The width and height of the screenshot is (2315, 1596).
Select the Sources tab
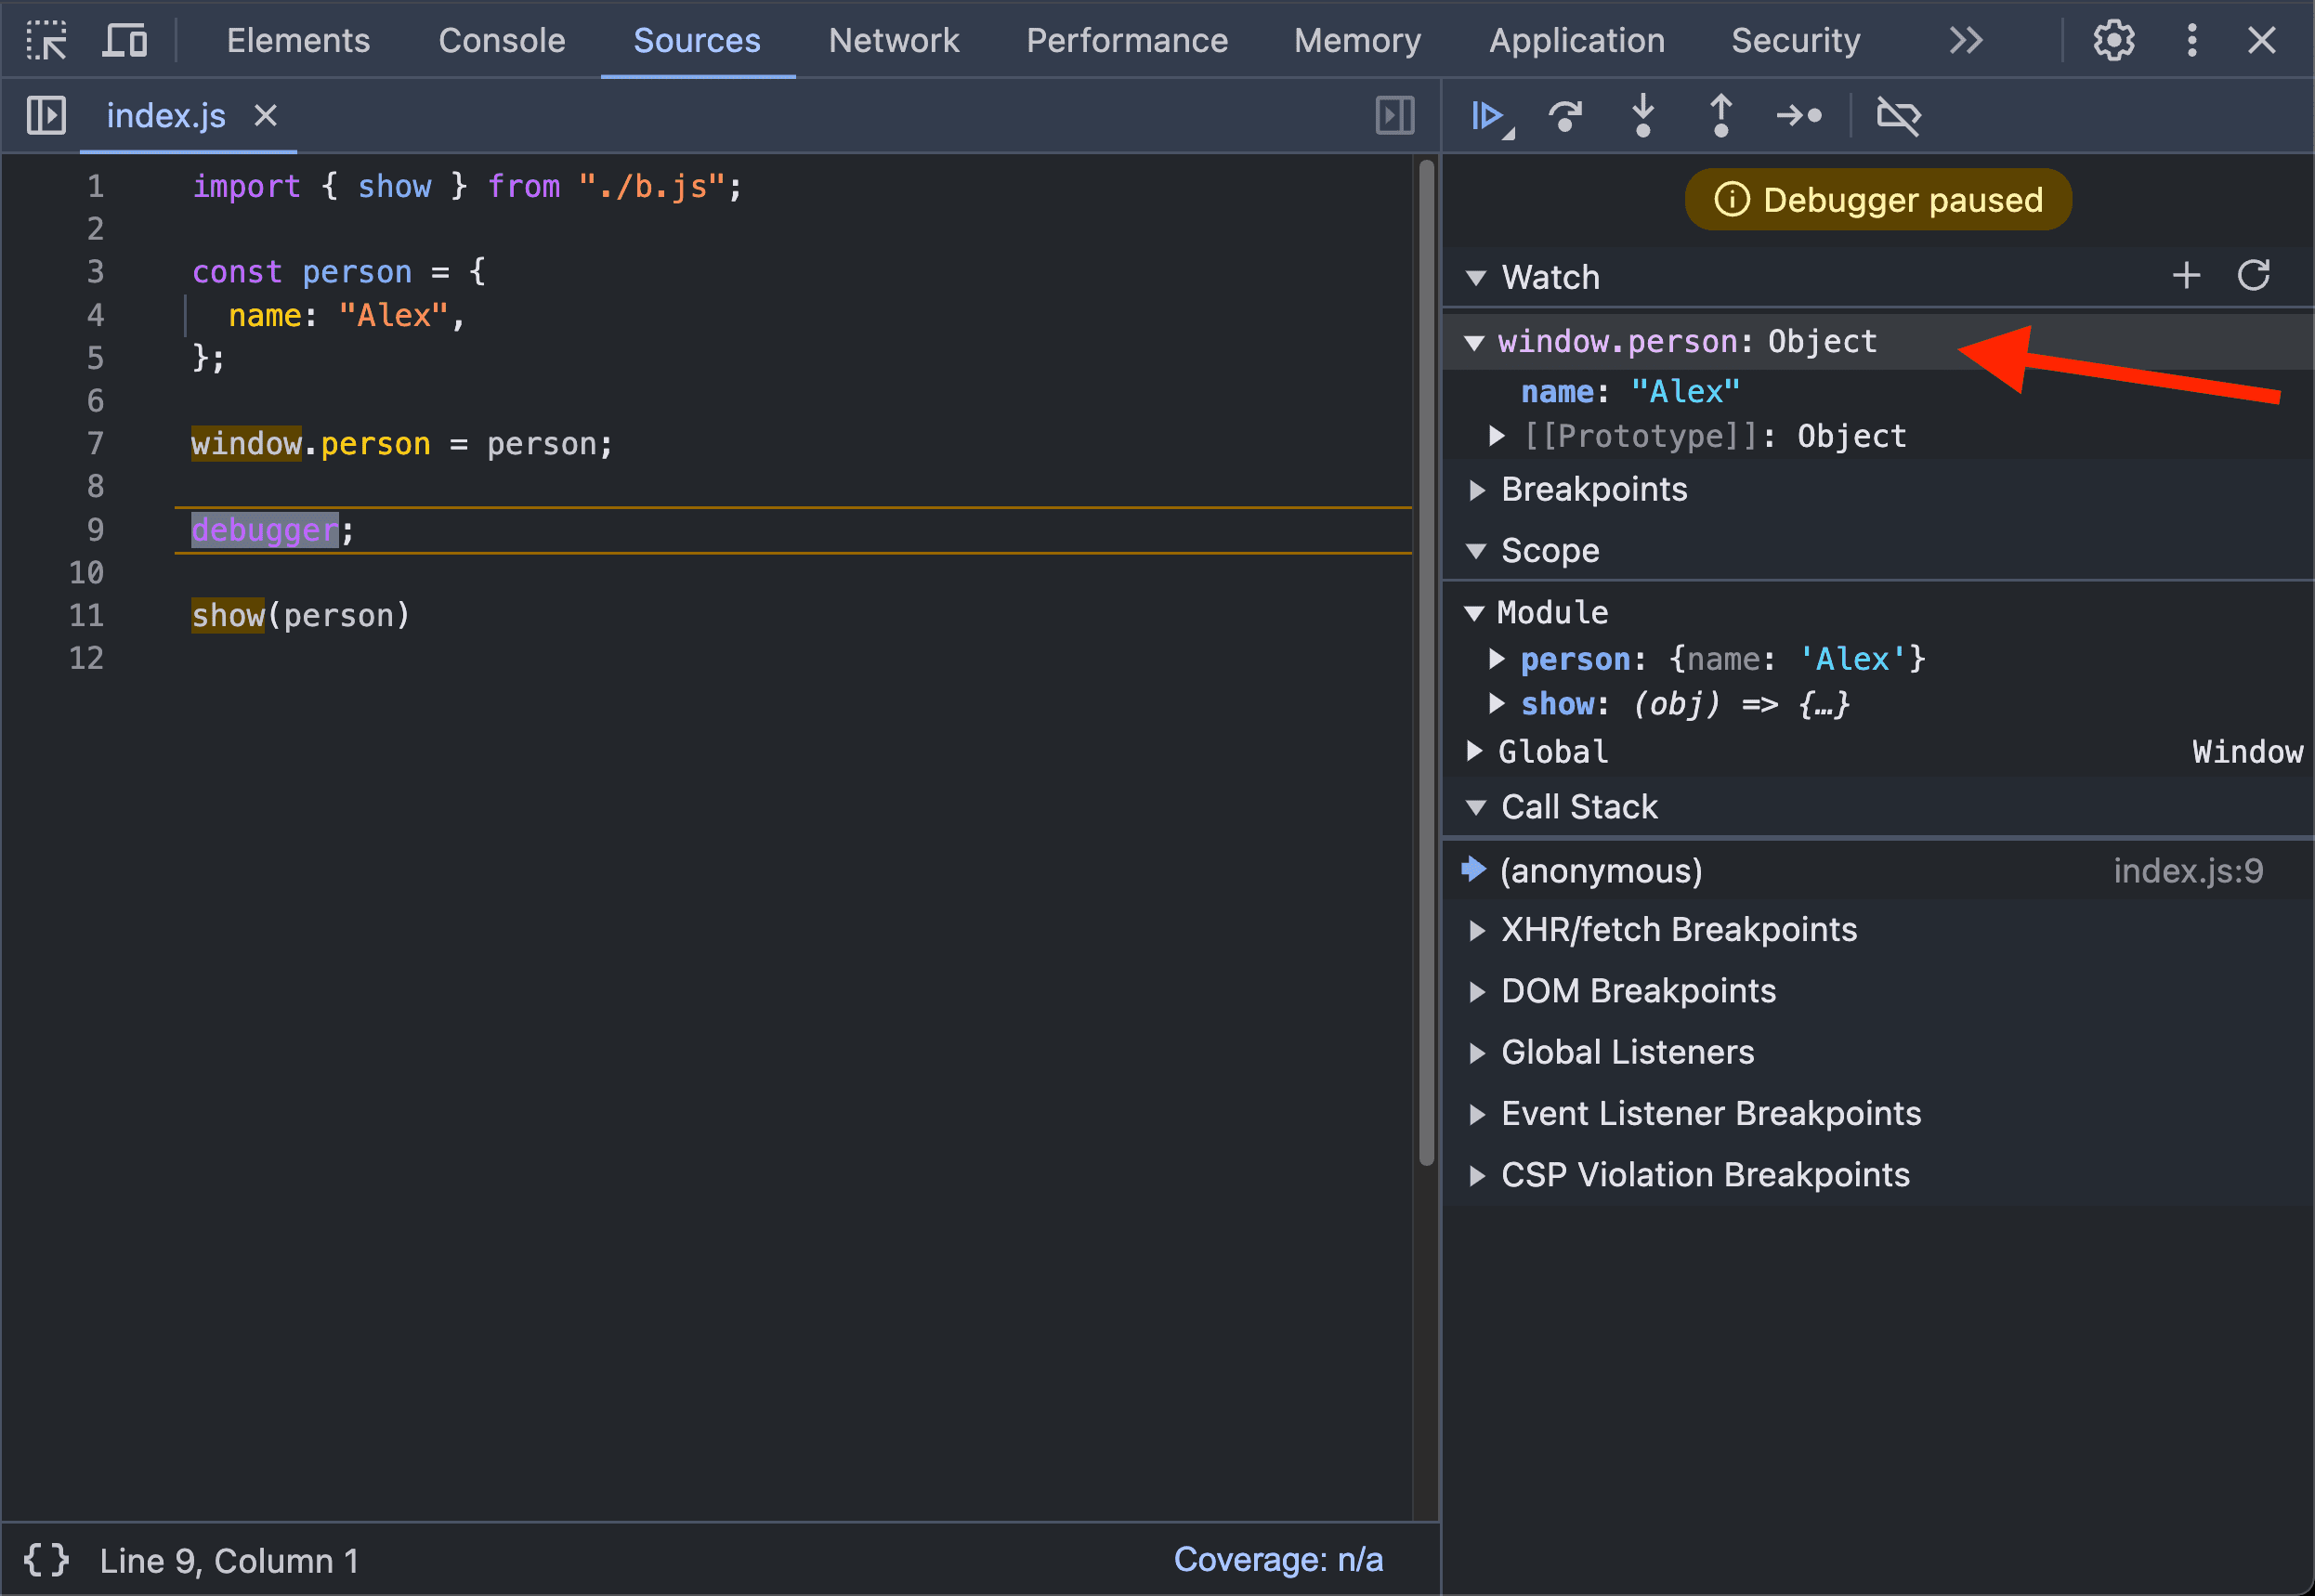coord(697,41)
